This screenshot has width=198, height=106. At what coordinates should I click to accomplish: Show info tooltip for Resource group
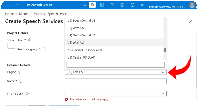point(44,49)
